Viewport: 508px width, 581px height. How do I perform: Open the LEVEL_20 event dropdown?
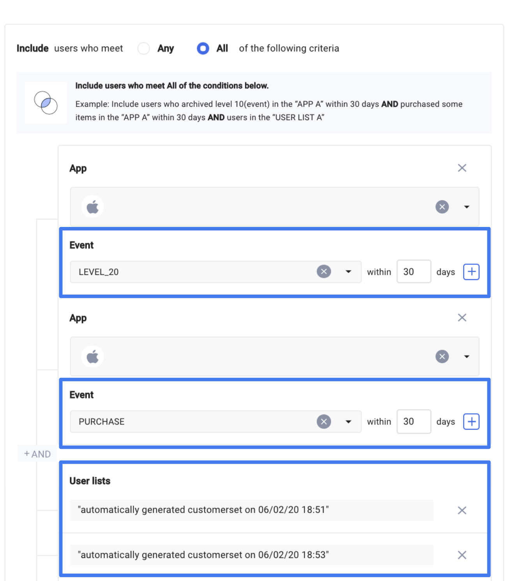(x=349, y=271)
